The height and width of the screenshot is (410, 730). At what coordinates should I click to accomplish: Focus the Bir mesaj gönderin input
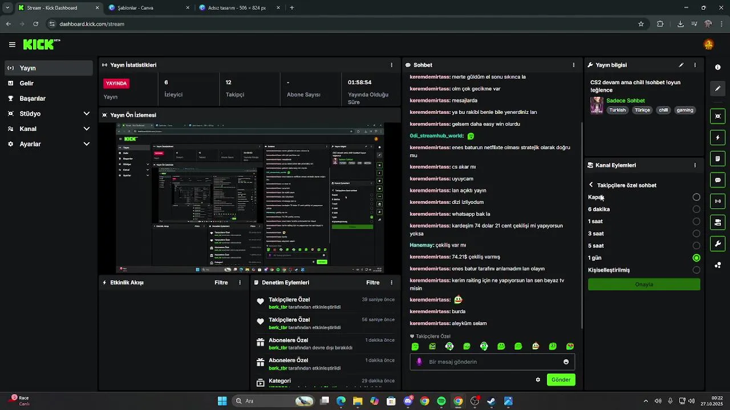492,362
